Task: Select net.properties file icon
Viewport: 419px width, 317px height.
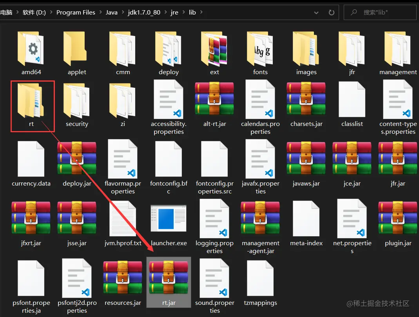Action: 352,219
